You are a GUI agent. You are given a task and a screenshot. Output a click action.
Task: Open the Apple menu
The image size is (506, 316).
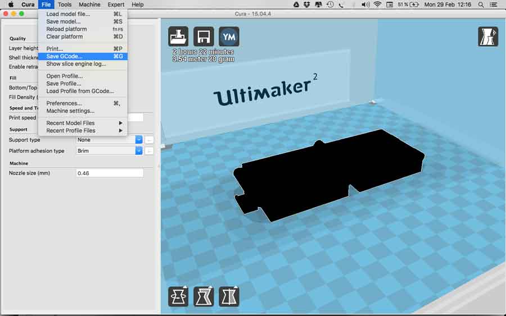click(11, 4)
